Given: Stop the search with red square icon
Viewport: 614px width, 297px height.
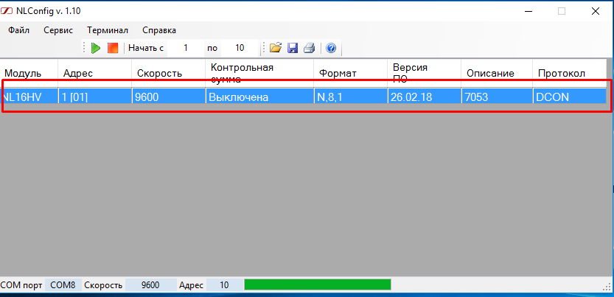Looking at the screenshot, I should (113, 48).
